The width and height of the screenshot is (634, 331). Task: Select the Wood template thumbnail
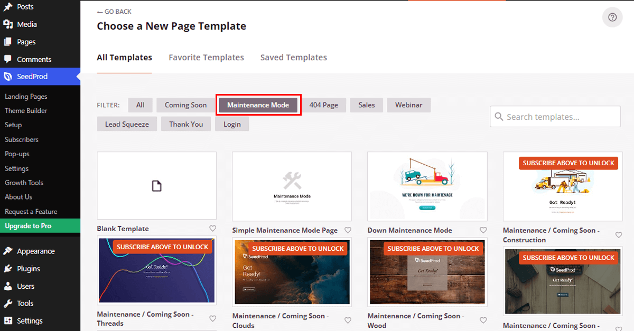tap(427, 272)
